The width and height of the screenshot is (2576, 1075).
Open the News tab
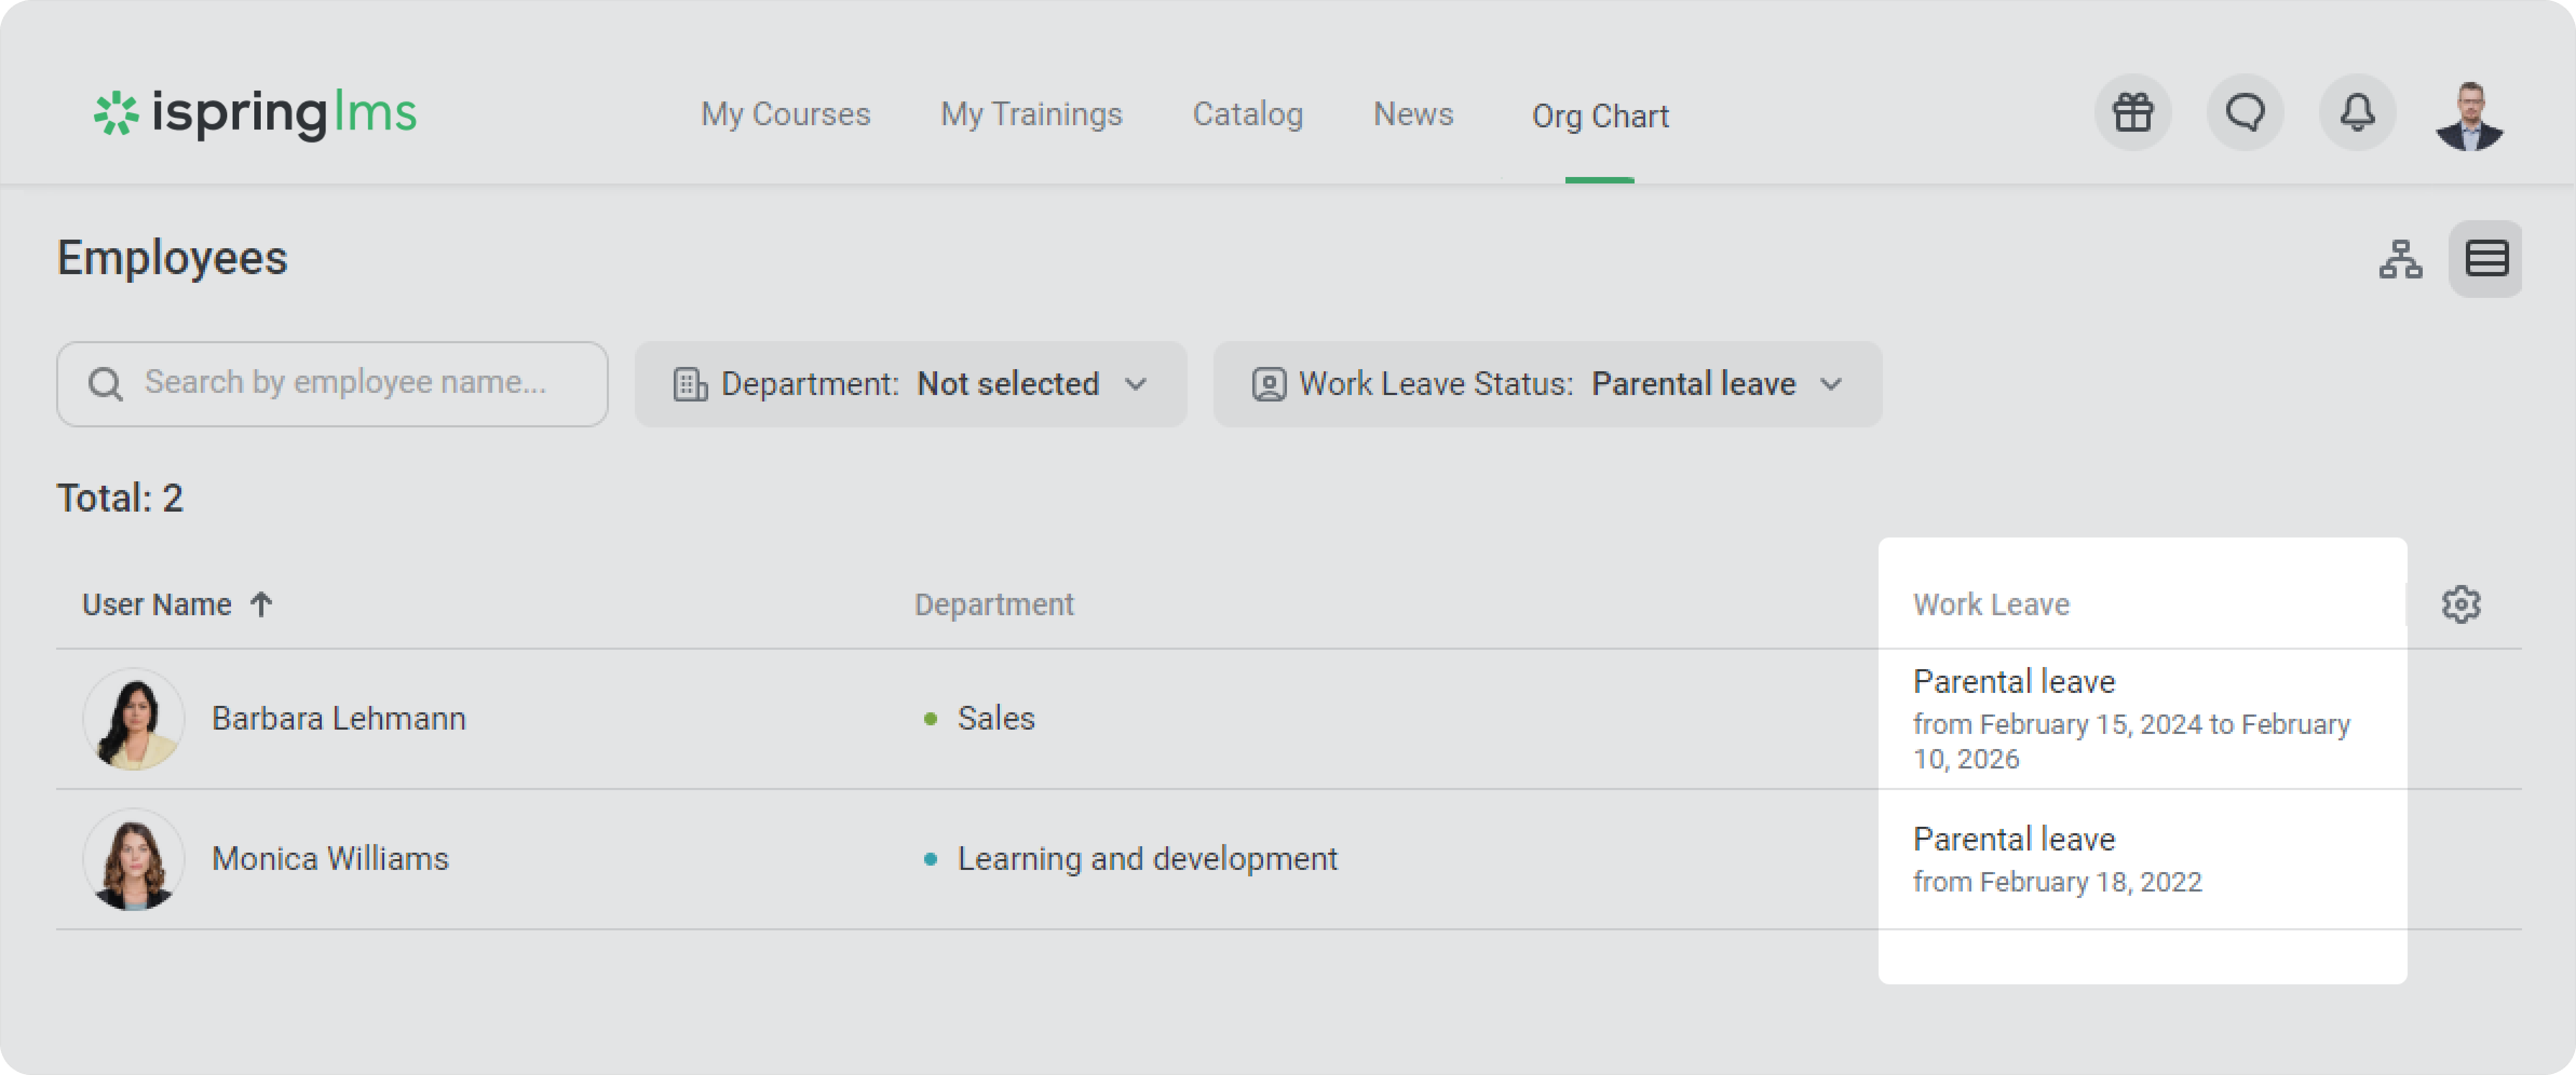[x=1412, y=114]
